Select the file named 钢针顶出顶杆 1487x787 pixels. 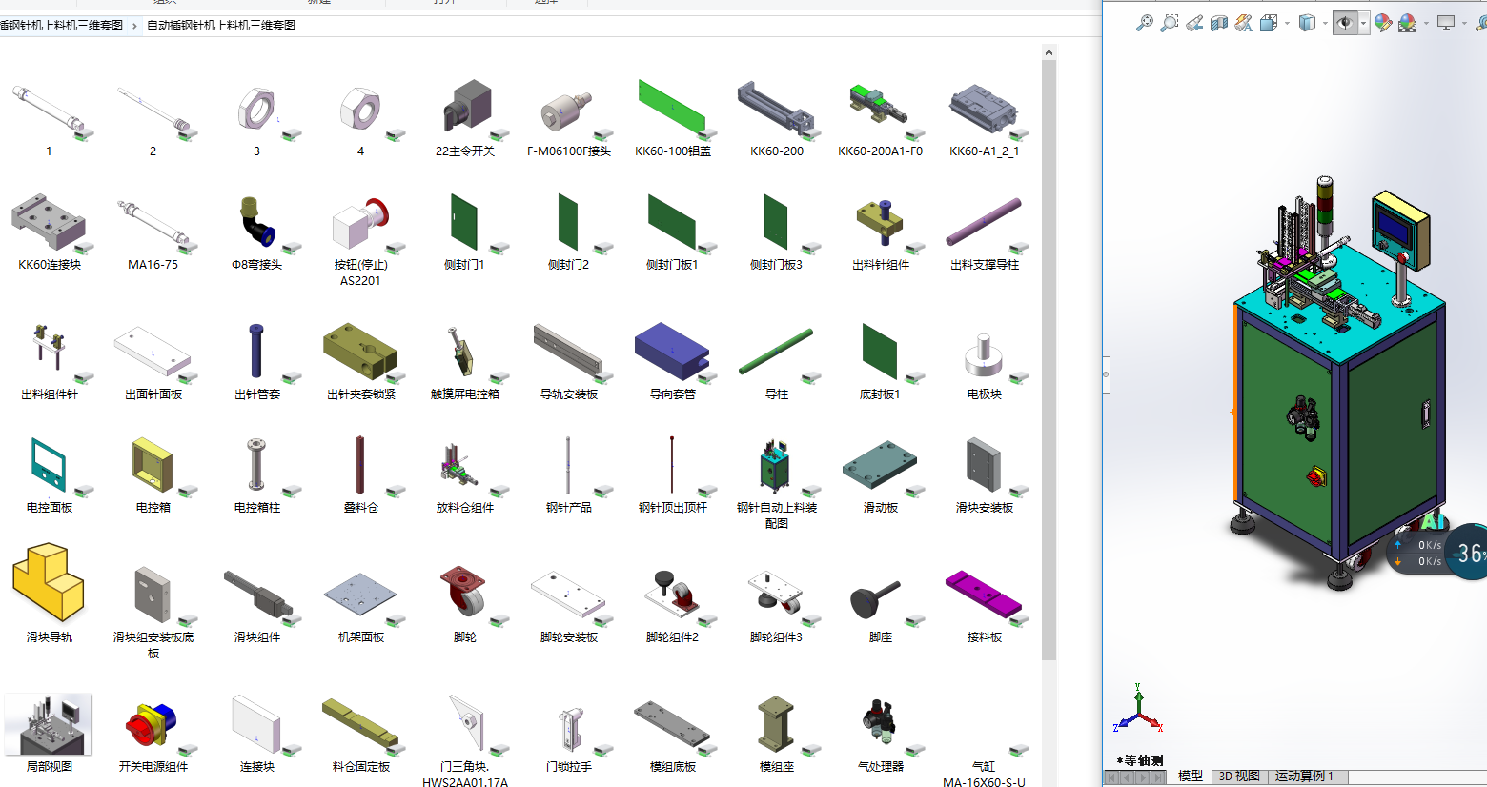[673, 474]
